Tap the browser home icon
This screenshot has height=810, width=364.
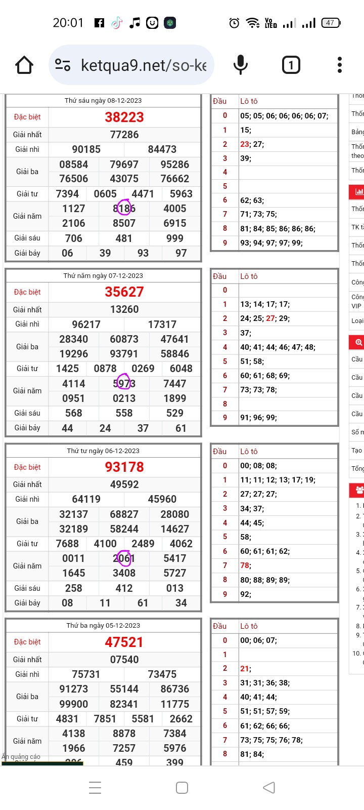pyautogui.click(x=24, y=65)
